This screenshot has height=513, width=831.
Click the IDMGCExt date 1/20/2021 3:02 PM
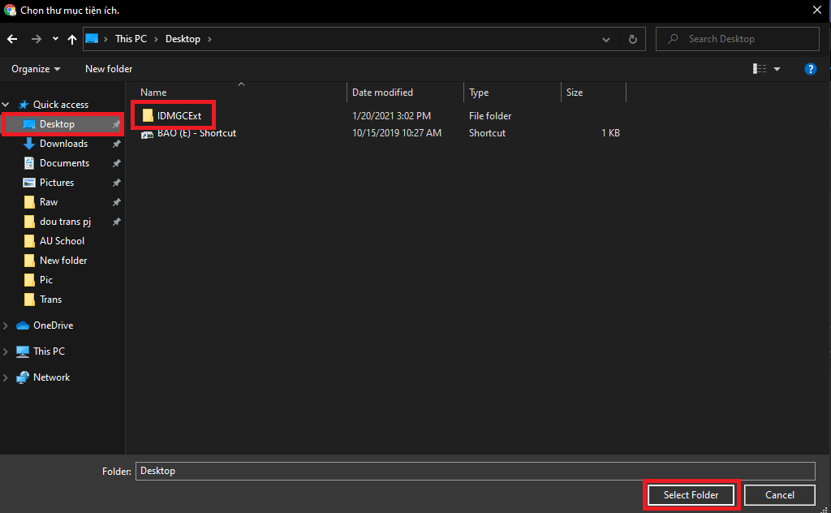391,115
